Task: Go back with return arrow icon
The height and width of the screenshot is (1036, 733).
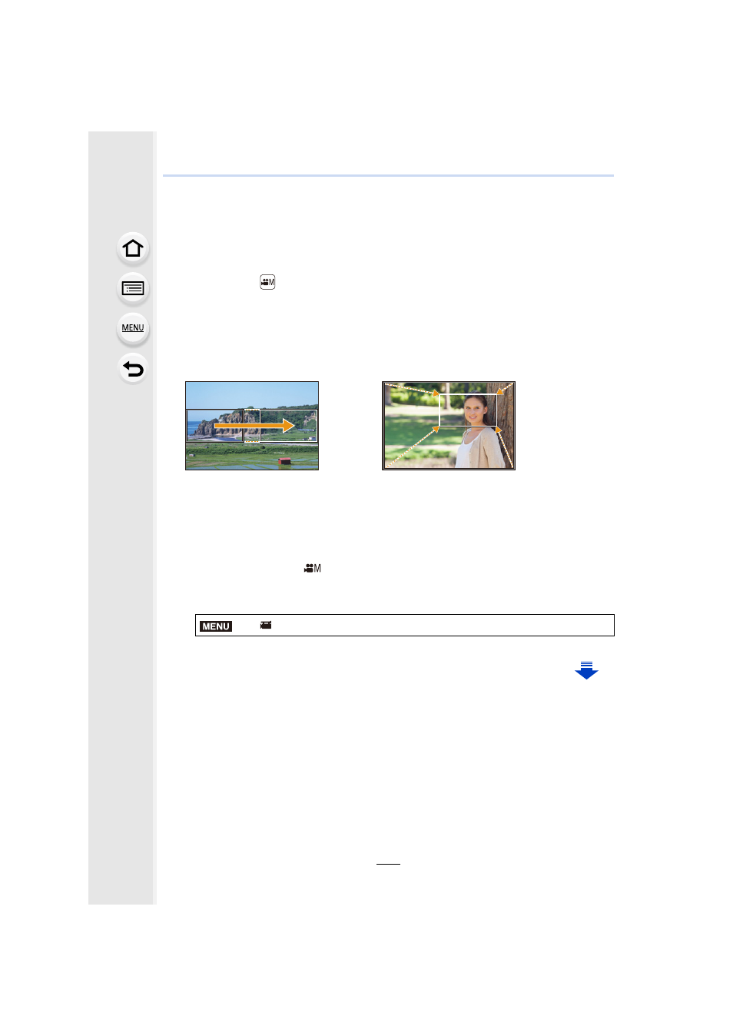Action: pos(133,369)
